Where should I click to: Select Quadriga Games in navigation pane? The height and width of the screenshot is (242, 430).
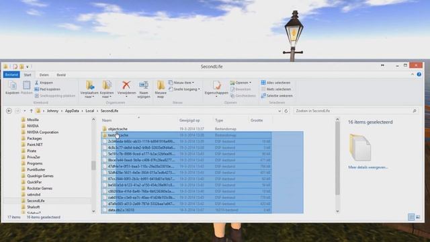(40, 176)
